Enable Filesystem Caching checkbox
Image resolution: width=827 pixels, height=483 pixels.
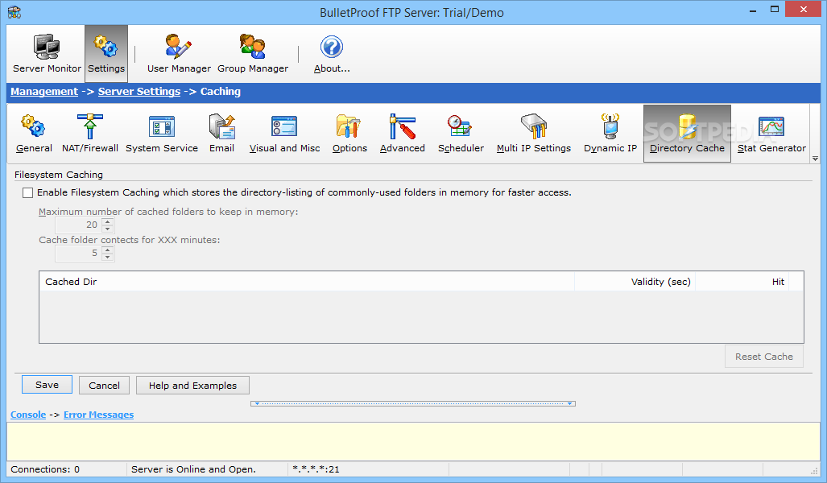coord(28,193)
